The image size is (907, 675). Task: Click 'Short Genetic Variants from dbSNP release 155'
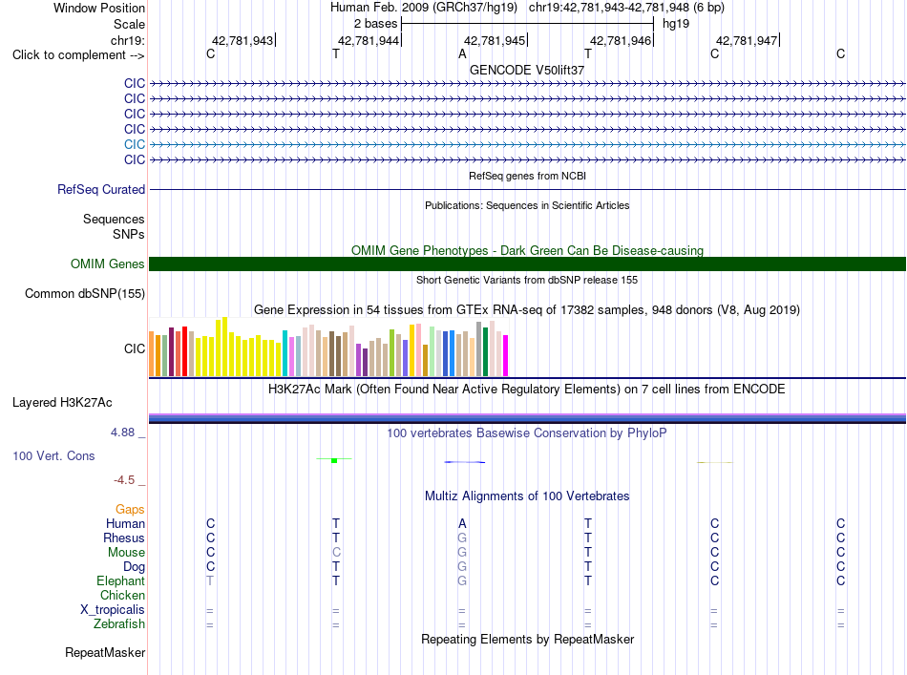point(527,280)
